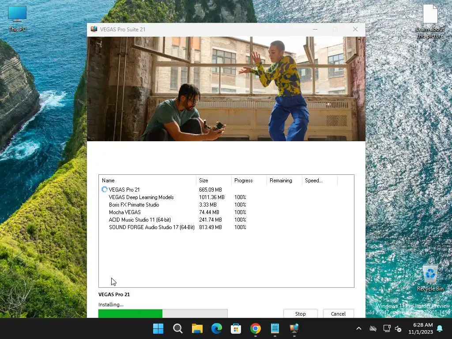Screen dimensions: 452x339
Task: Launch File Explorer from the taskbar
Action: click(197, 328)
